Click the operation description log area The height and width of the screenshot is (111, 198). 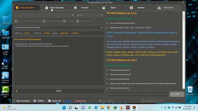click(x=59, y=61)
